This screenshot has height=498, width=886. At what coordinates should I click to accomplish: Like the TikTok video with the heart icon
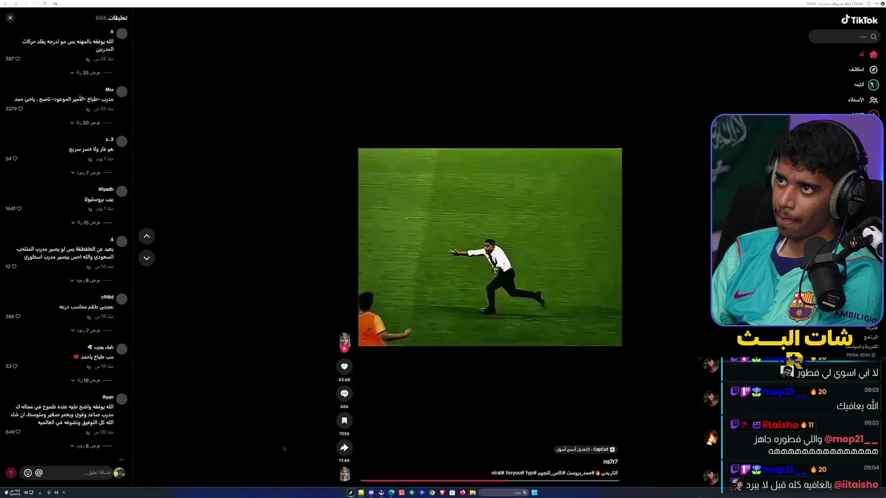pyautogui.click(x=344, y=367)
